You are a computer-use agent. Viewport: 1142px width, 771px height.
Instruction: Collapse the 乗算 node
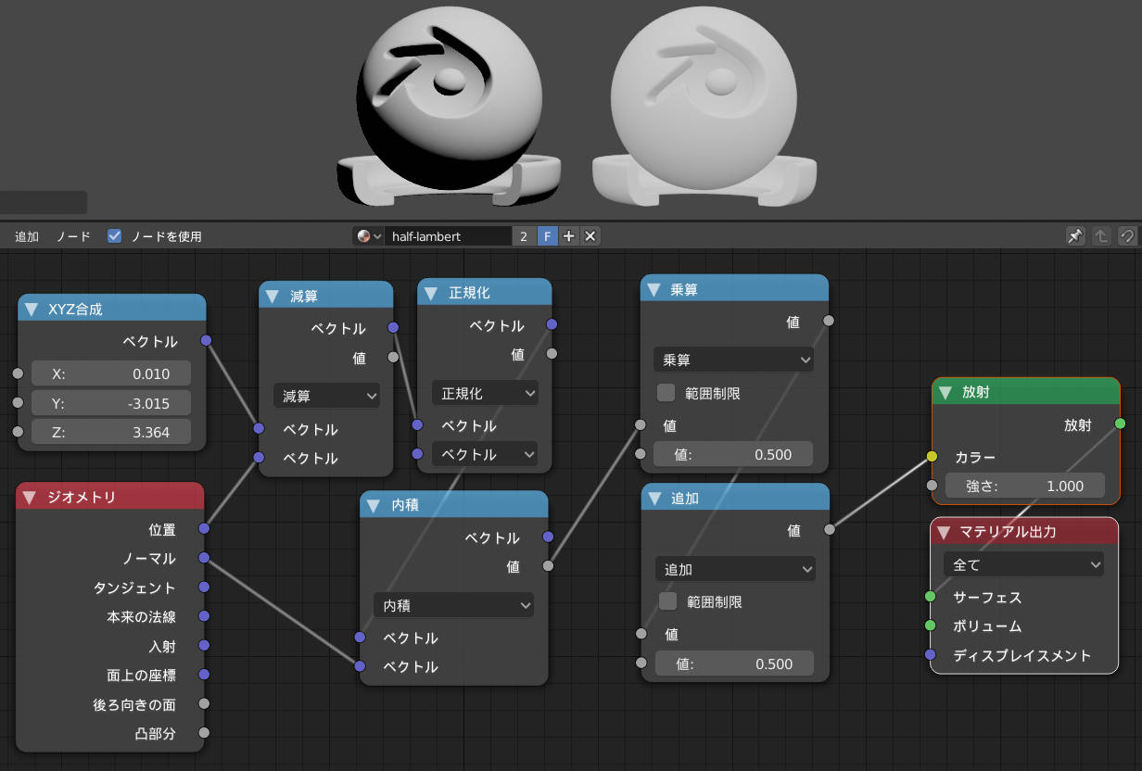pyautogui.click(x=653, y=289)
